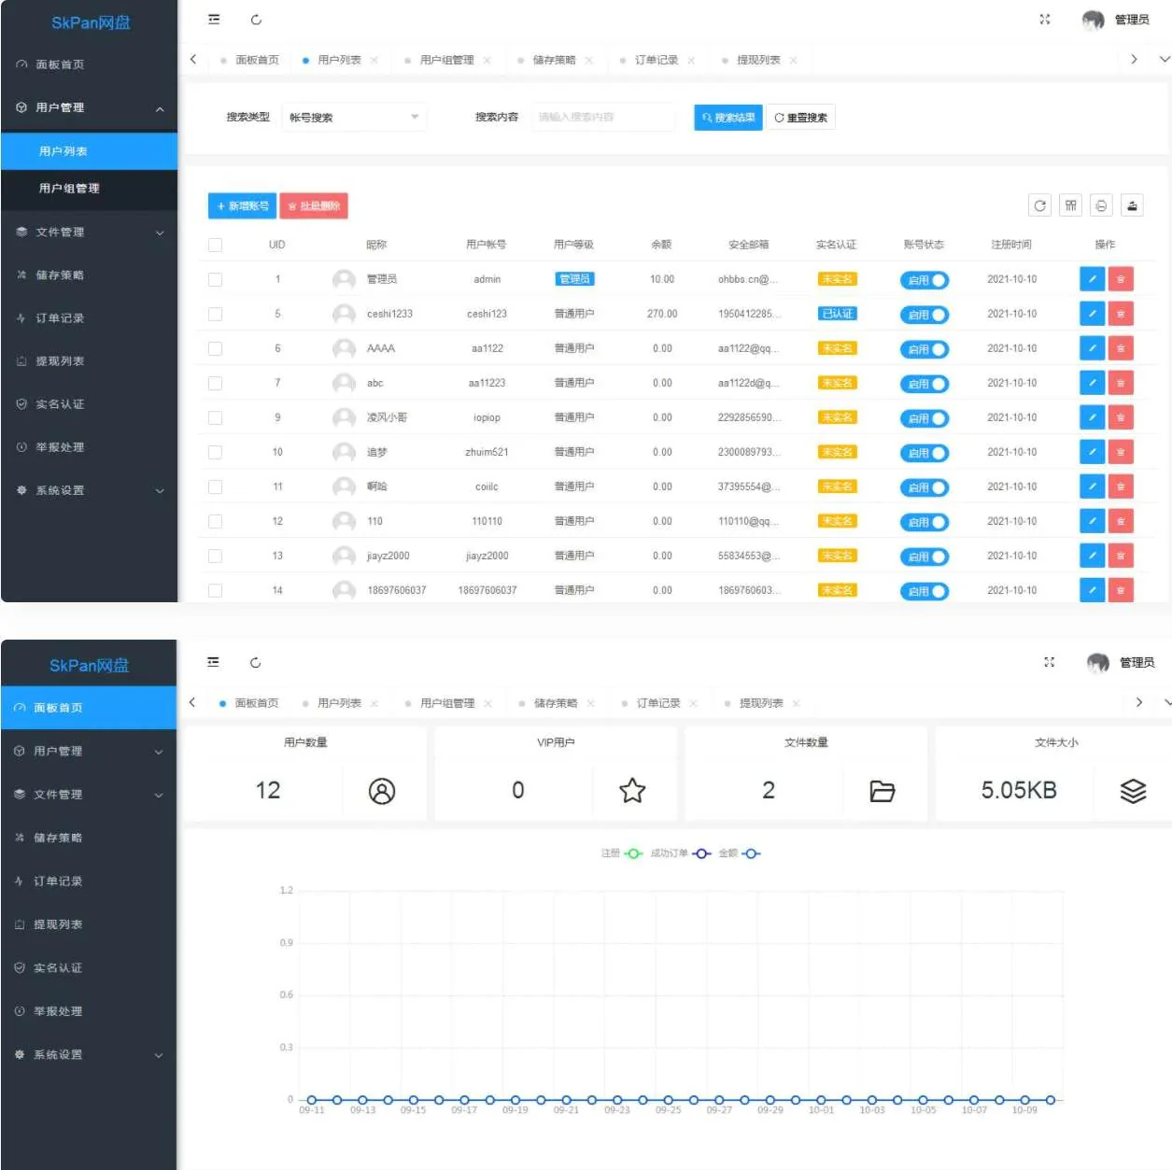Click the layers icon on 文件大小 card

1133,791
